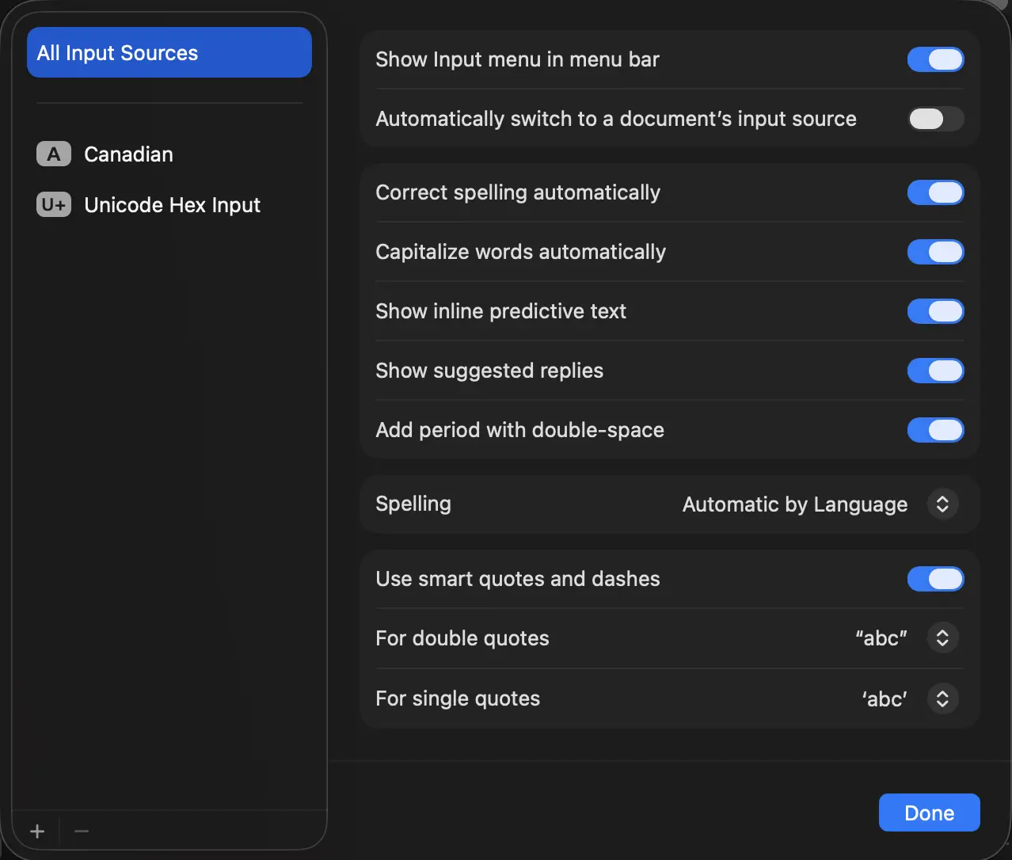Click the Automatic by Language value text
The image size is (1012, 860).
(794, 504)
